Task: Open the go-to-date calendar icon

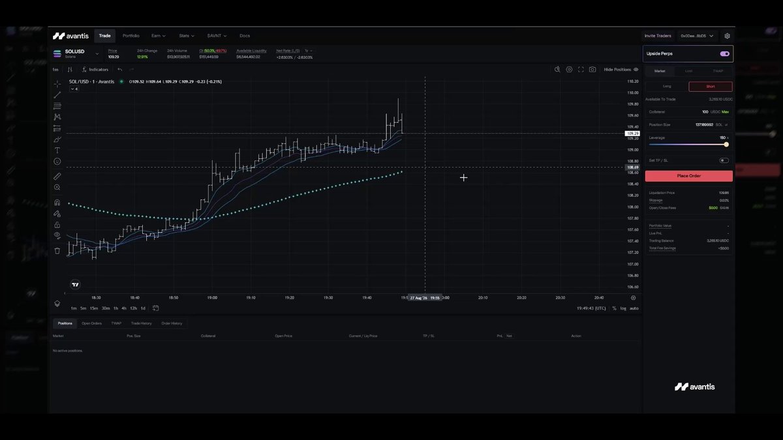Action: click(x=155, y=308)
